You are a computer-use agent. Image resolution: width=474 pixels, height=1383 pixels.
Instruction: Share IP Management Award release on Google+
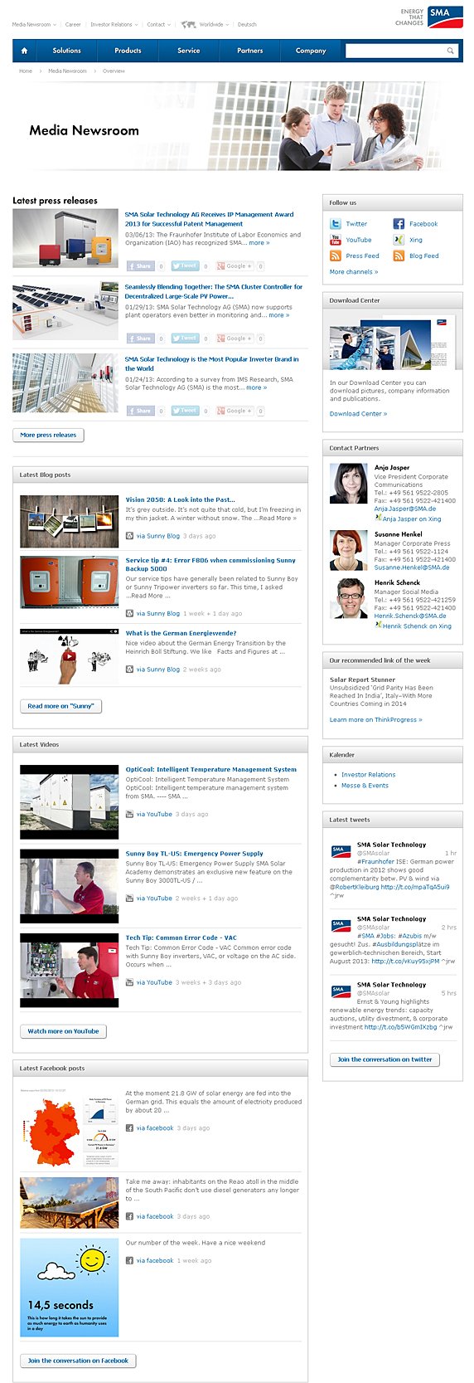pyautogui.click(x=235, y=266)
